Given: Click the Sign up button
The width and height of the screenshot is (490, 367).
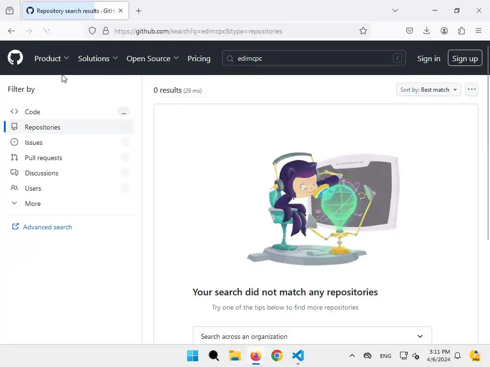Looking at the screenshot, I should (465, 58).
